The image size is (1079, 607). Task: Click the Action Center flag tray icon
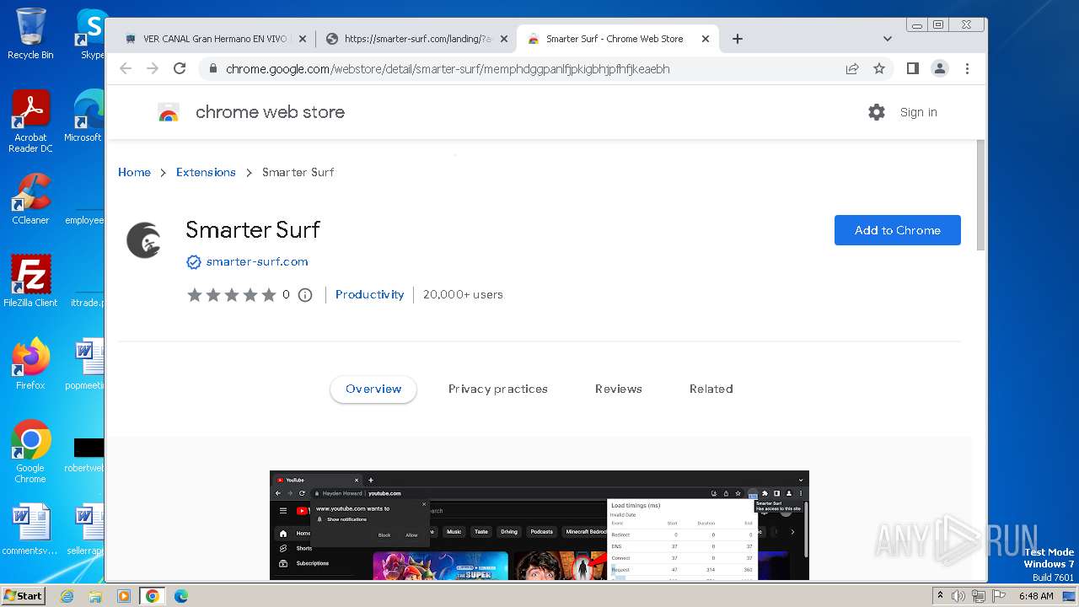(998, 596)
